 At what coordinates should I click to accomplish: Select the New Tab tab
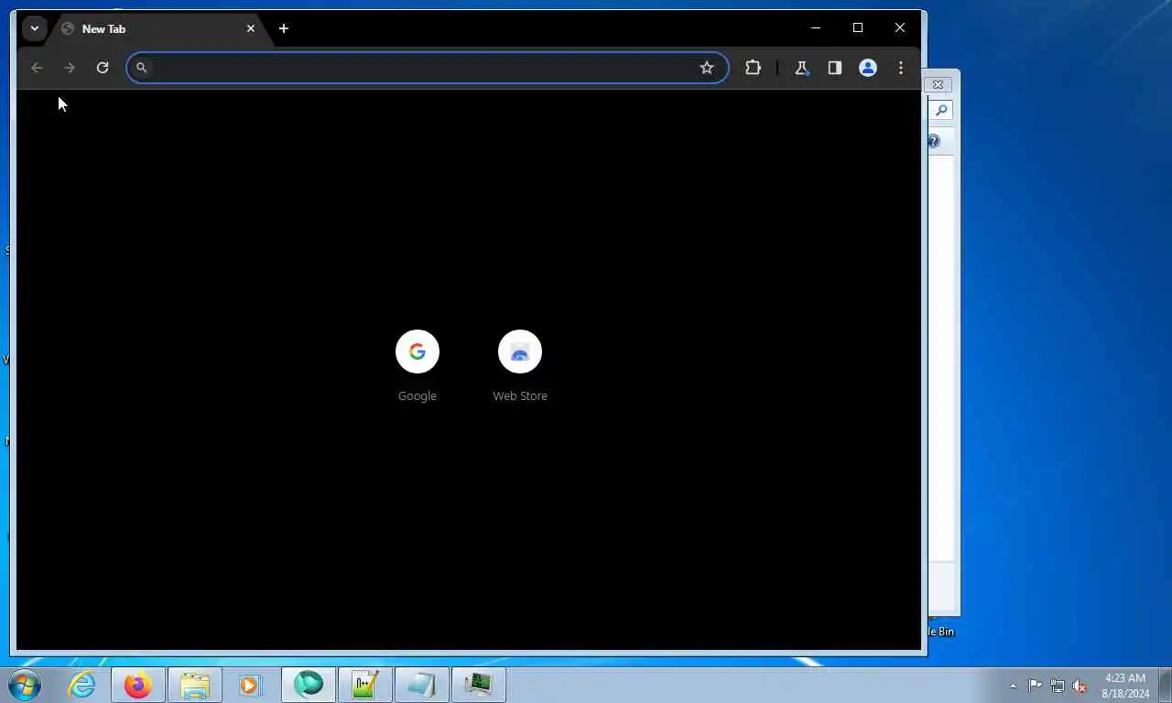click(156, 28)
